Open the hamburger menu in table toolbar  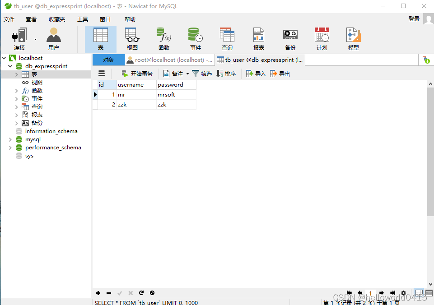point(102,74)
